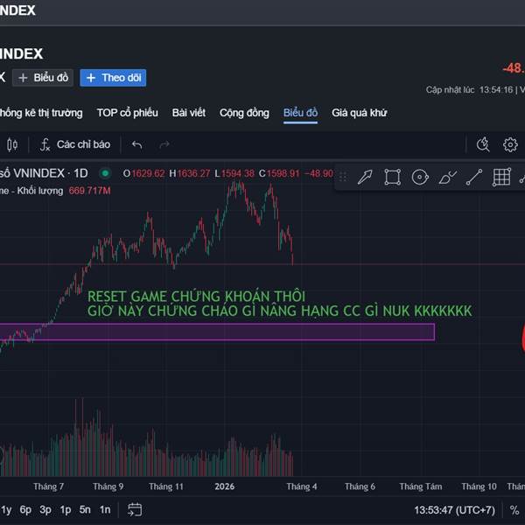The width and height of the screenshot is (525, 525).
Task: Open go-to-date calendar icon
Action: tap(135, 509)
